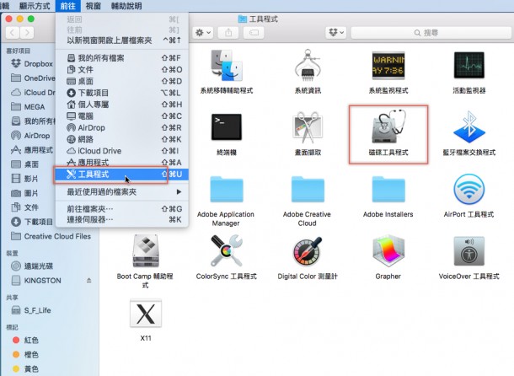
Task: Open the Adobe Application Manager folder
Action: tap(227, 190)
